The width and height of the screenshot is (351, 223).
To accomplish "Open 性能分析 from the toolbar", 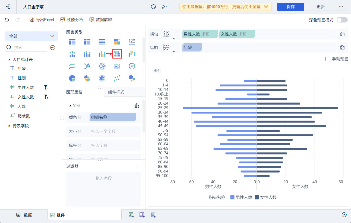I will coord(72,20).
